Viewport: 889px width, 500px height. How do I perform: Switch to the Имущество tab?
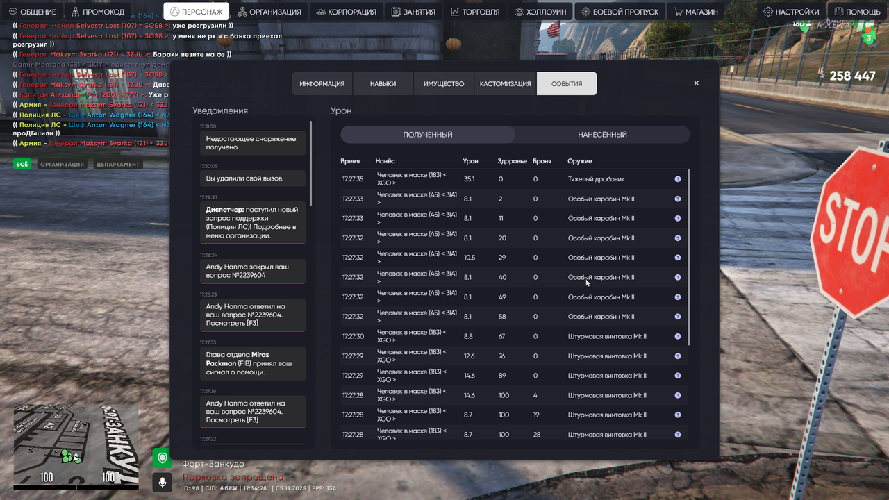tap(444, 83)
